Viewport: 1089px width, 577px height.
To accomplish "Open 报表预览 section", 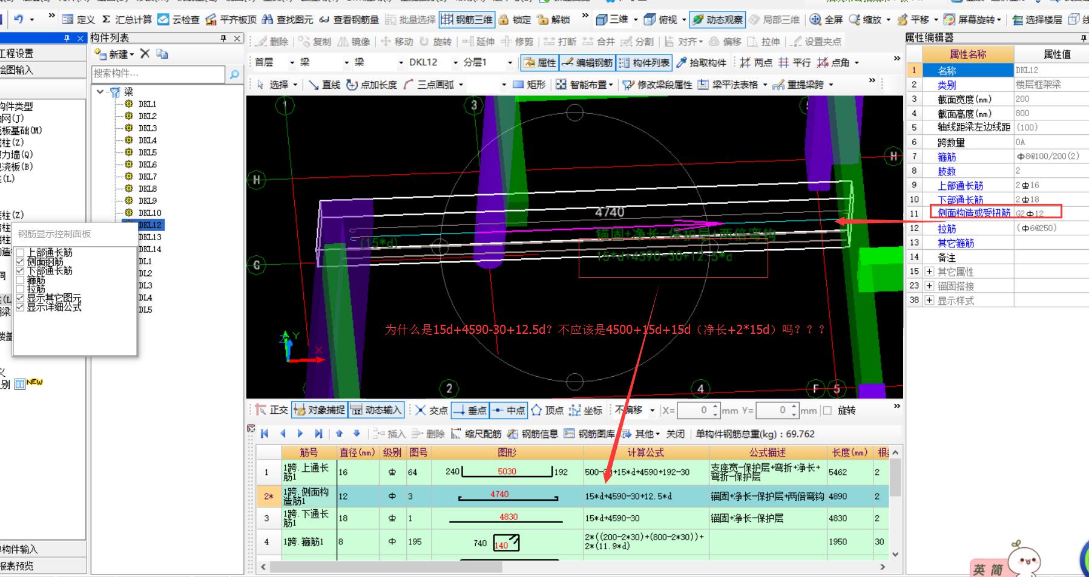I will click(x=42, y=566).
